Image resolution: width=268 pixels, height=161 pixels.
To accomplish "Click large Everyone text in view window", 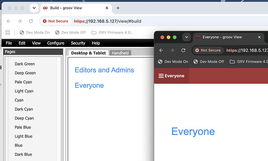I will (x=193, y=132).
